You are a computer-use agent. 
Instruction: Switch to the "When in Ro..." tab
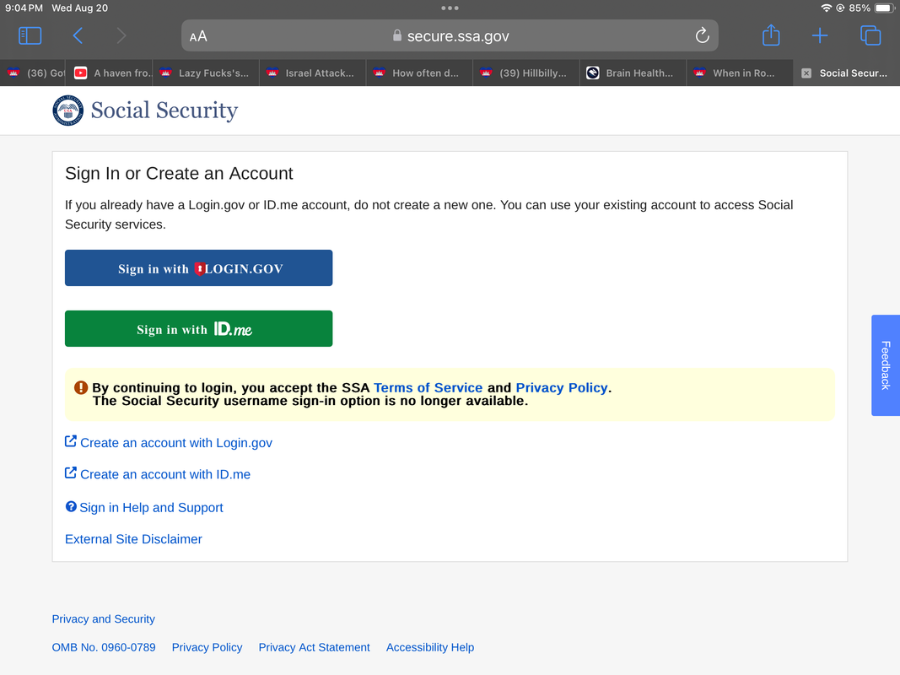click(740, 73)
